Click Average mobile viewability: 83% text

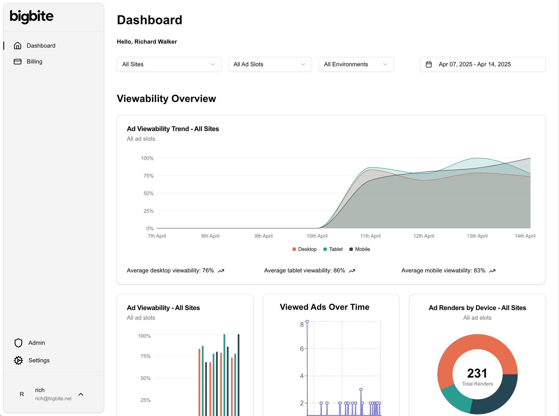coord(443,271)
